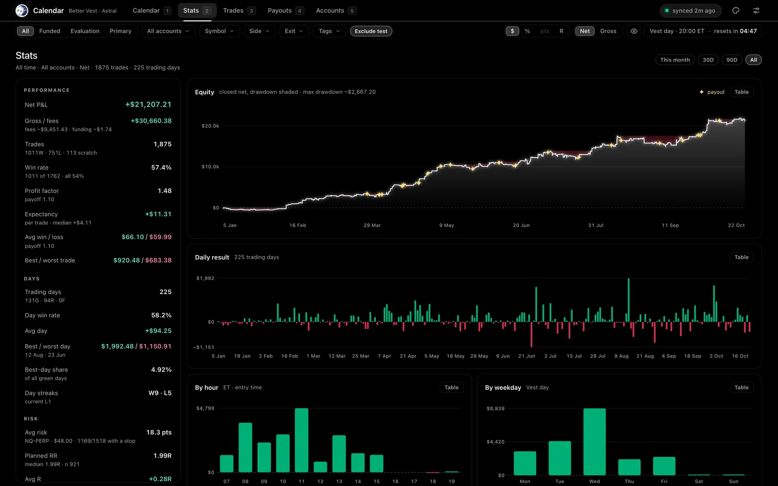Viewport: 778px width, 486px height.
Task: Click the green synced status dot
Action: [667, 11]
